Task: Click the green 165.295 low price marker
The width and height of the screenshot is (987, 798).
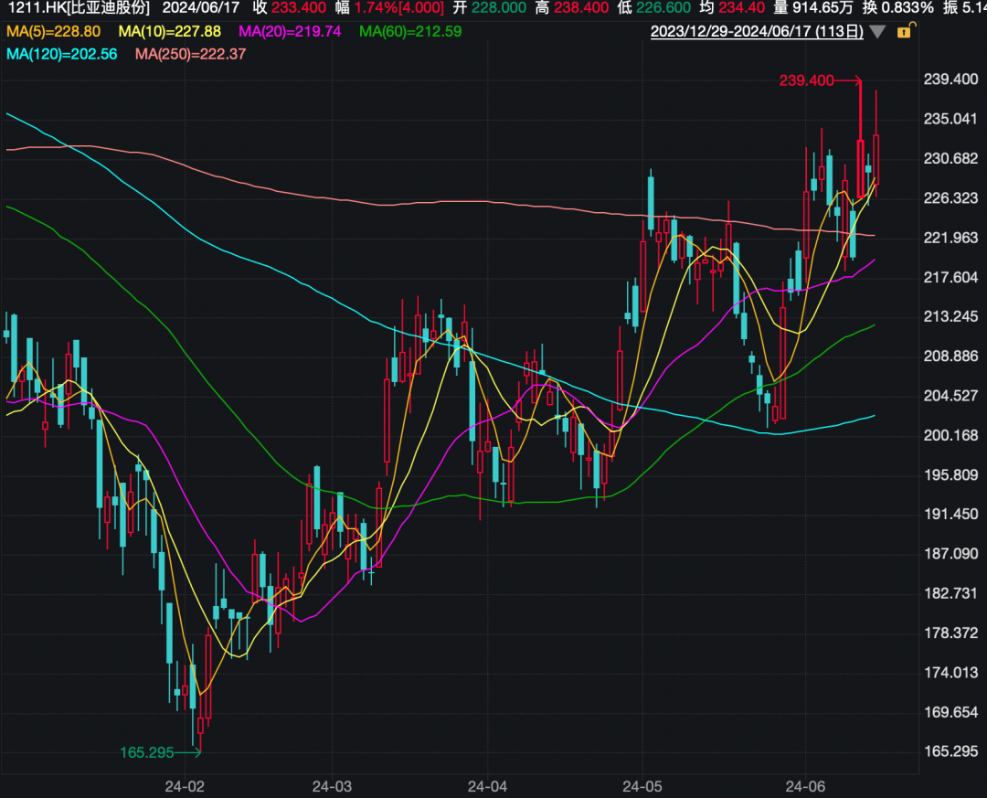Action: coord(146,752)
